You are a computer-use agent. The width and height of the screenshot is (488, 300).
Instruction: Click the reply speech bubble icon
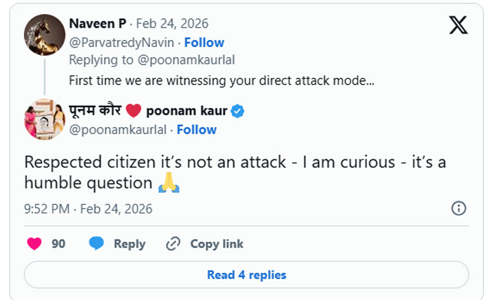pos(97,244)
